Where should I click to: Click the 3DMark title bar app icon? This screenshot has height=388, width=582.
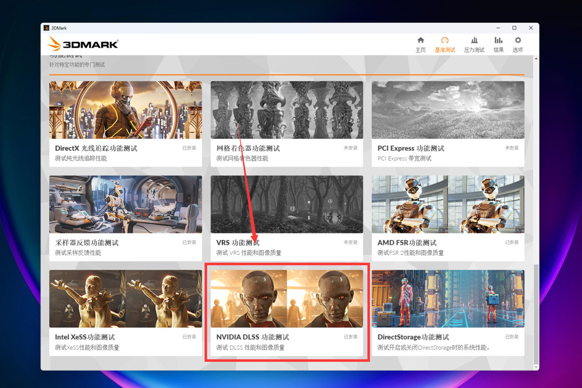click(46, 28)
